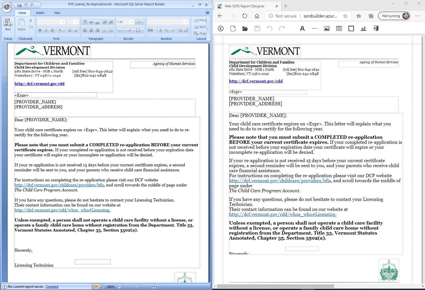Open the 1 pt border width dropdown

click(x=132, y=22)
